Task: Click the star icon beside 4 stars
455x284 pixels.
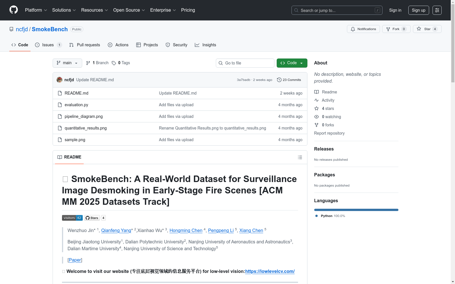Action: tap(317, 108)
